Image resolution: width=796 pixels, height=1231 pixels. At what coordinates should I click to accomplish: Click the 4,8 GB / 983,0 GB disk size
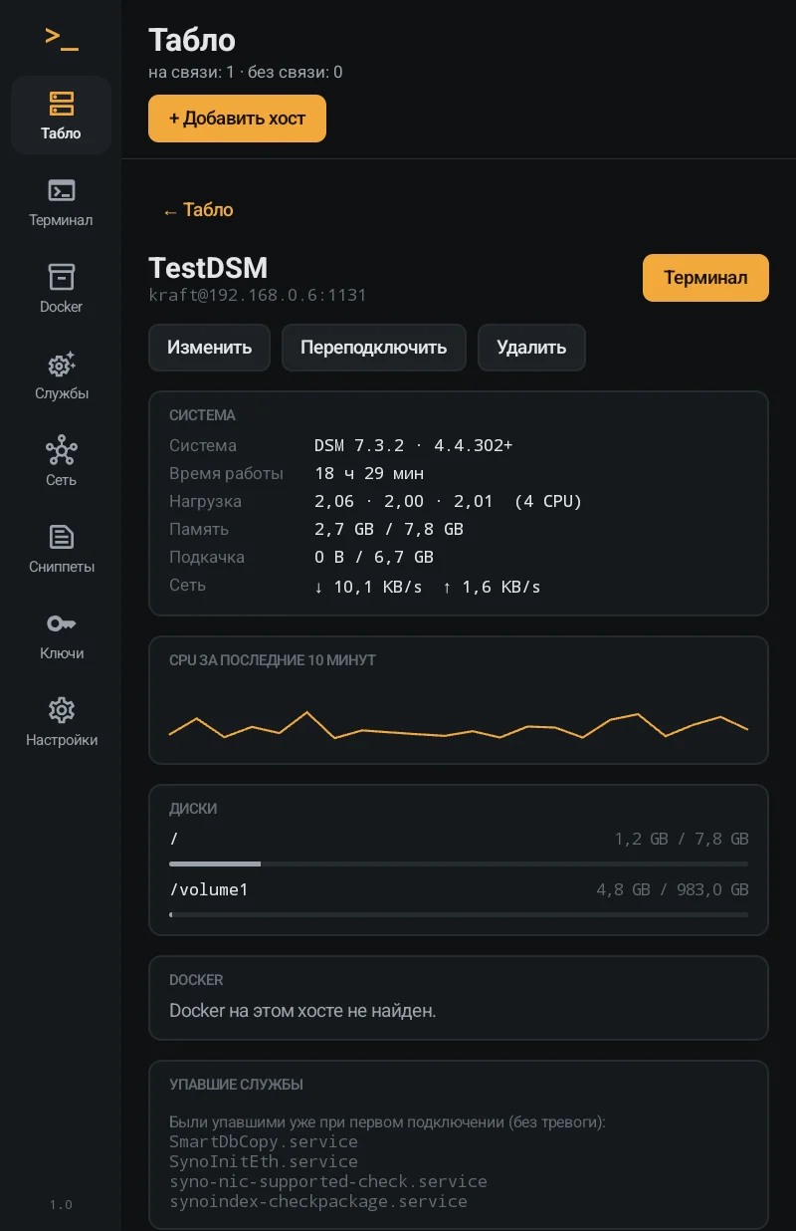tap(672, 889)
